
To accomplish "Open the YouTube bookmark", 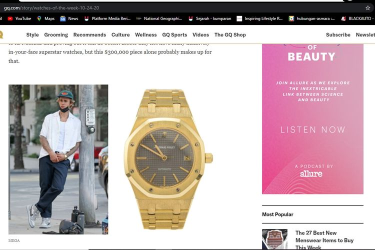I will (x=19, y=18).
